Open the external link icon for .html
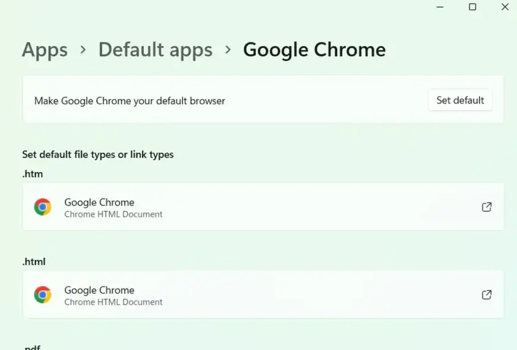Image resolution: width=517 pixels, height=350 pixels. 487,295
